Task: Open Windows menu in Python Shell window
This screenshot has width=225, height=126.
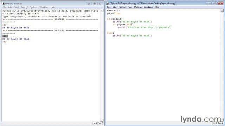Action: click(44, 7)
